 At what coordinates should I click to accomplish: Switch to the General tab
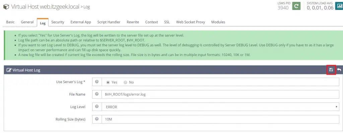point(27,22)
